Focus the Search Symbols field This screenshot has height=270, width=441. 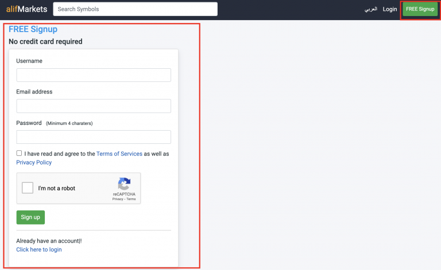click(x=135, y=9)
